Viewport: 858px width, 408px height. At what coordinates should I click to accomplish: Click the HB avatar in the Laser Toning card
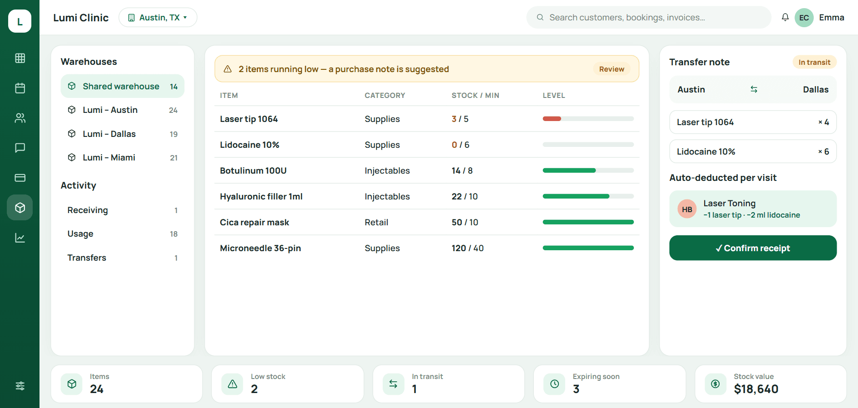pos(687,209)
